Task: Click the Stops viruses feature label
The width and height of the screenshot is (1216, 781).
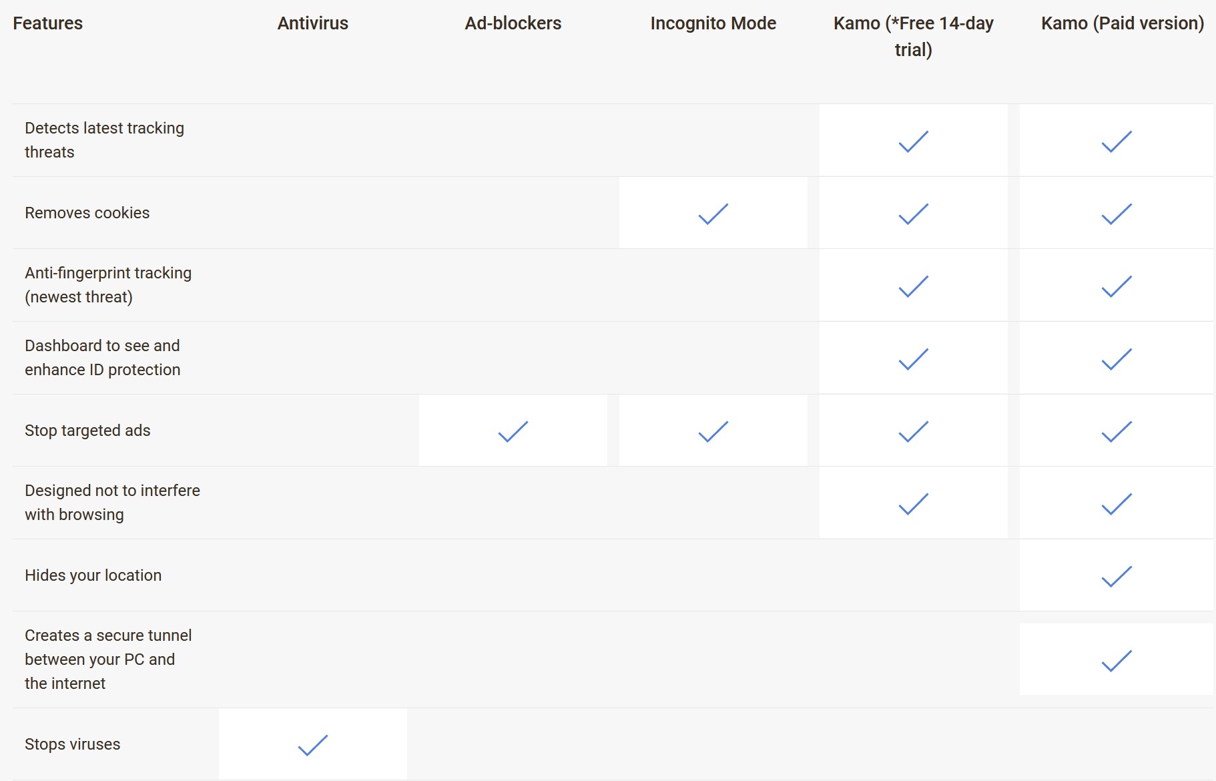Action: (73, 744)
